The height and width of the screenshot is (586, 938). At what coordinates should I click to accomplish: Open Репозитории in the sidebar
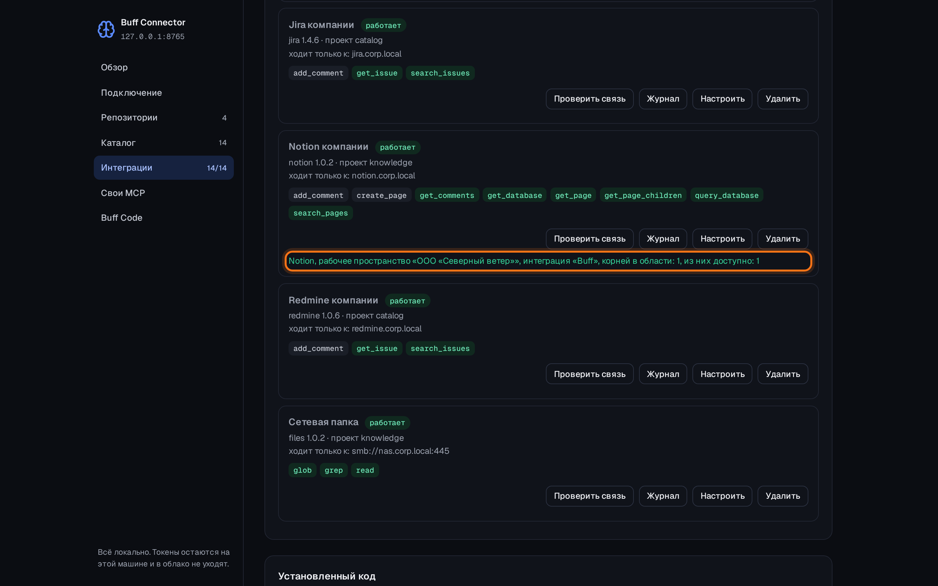pyautogui.click(x=163, y=118)
